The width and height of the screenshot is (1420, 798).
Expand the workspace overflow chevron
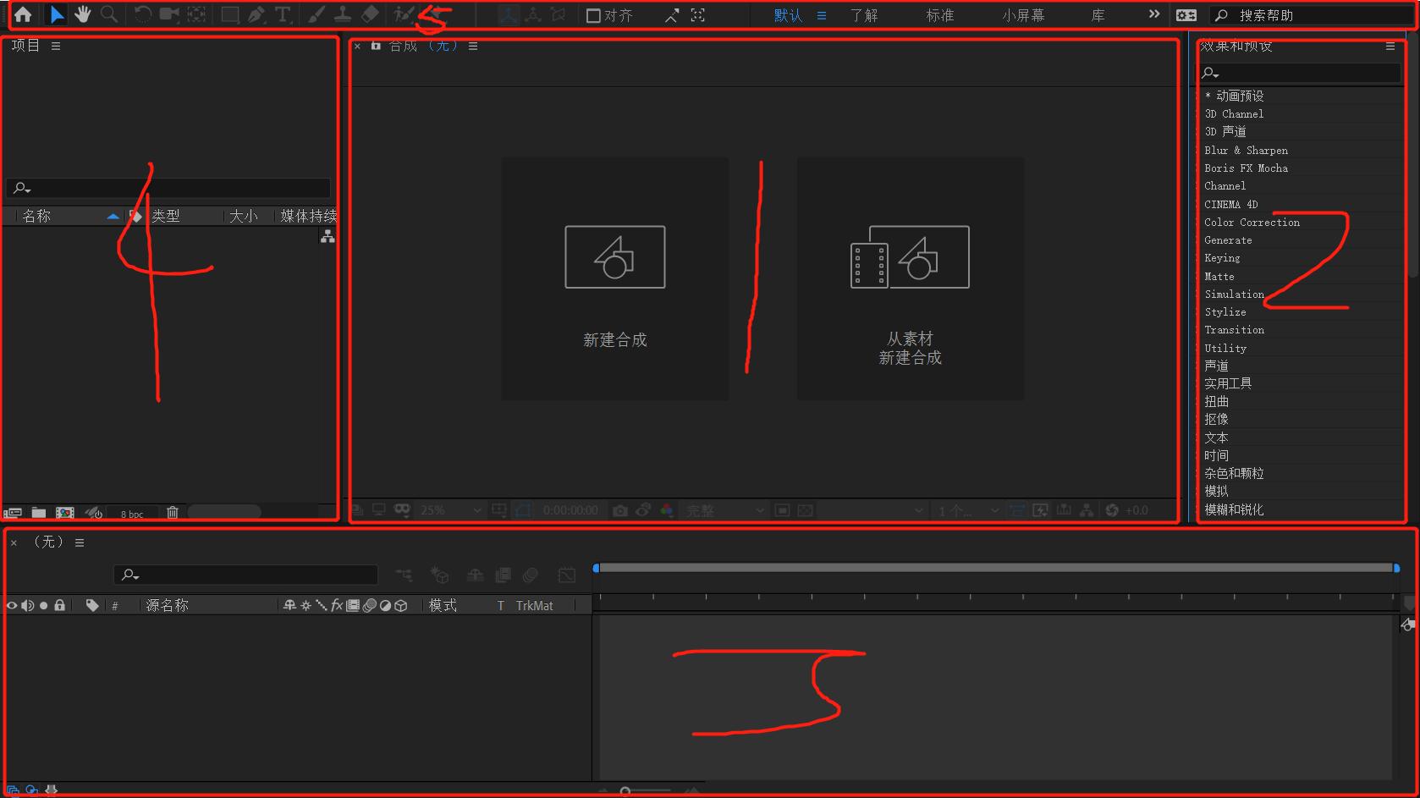(x=1154, y=14)
